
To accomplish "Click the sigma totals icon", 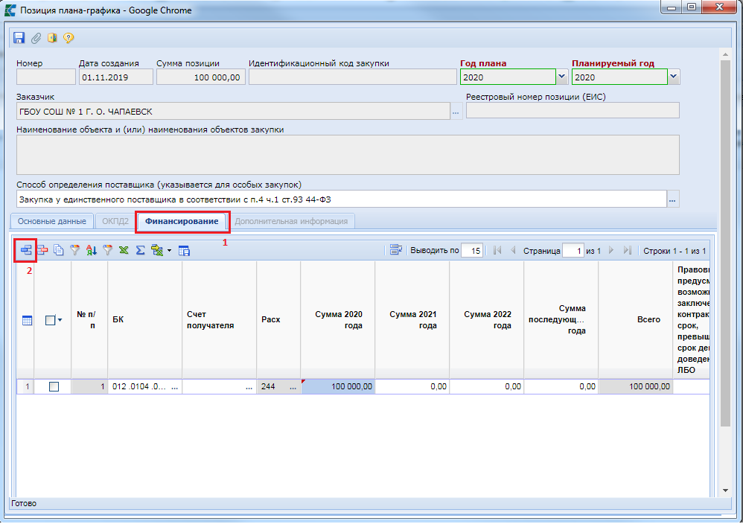I will tap(139, 251).
